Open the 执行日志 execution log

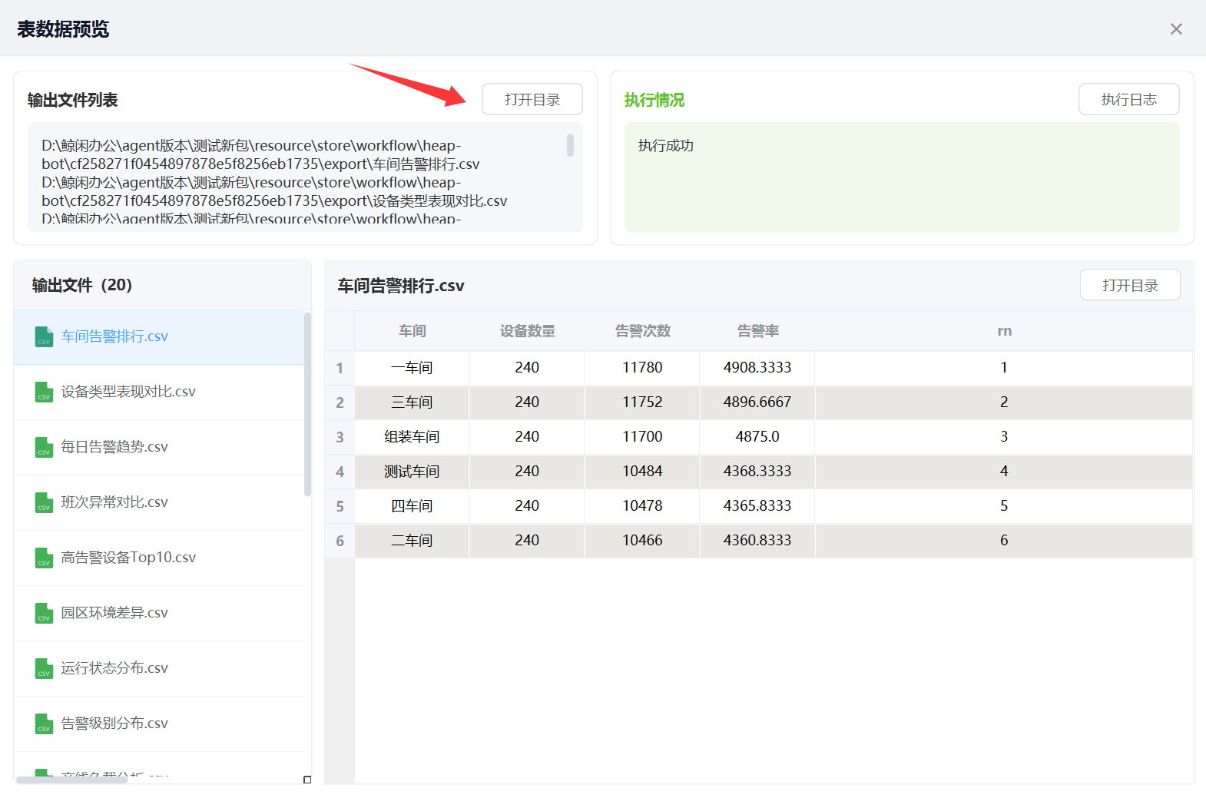1128,100
